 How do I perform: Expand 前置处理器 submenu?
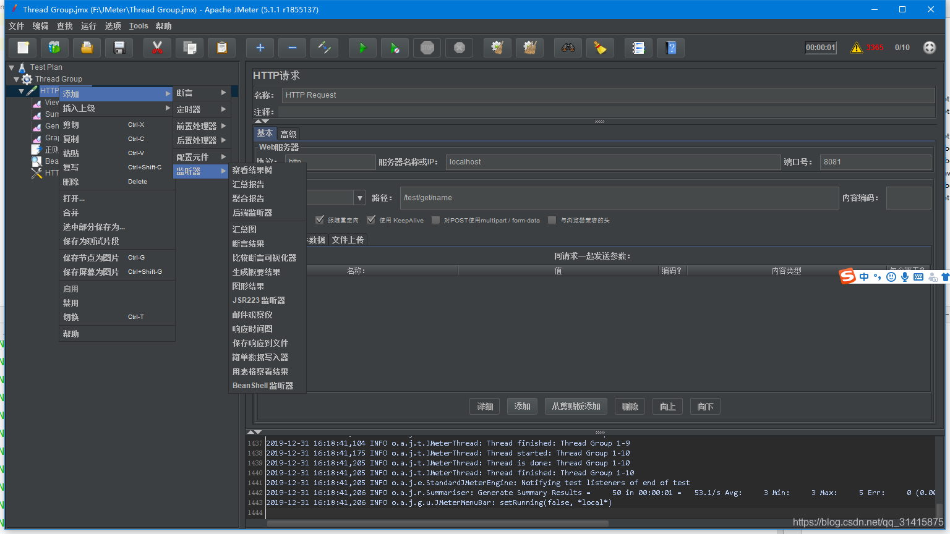[x=202, y=125]
